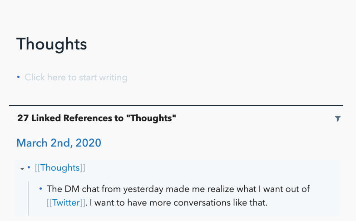The image size is (356, 221).
Task: Click the number "27" in the references header
Action: click(x=23, y=119)
